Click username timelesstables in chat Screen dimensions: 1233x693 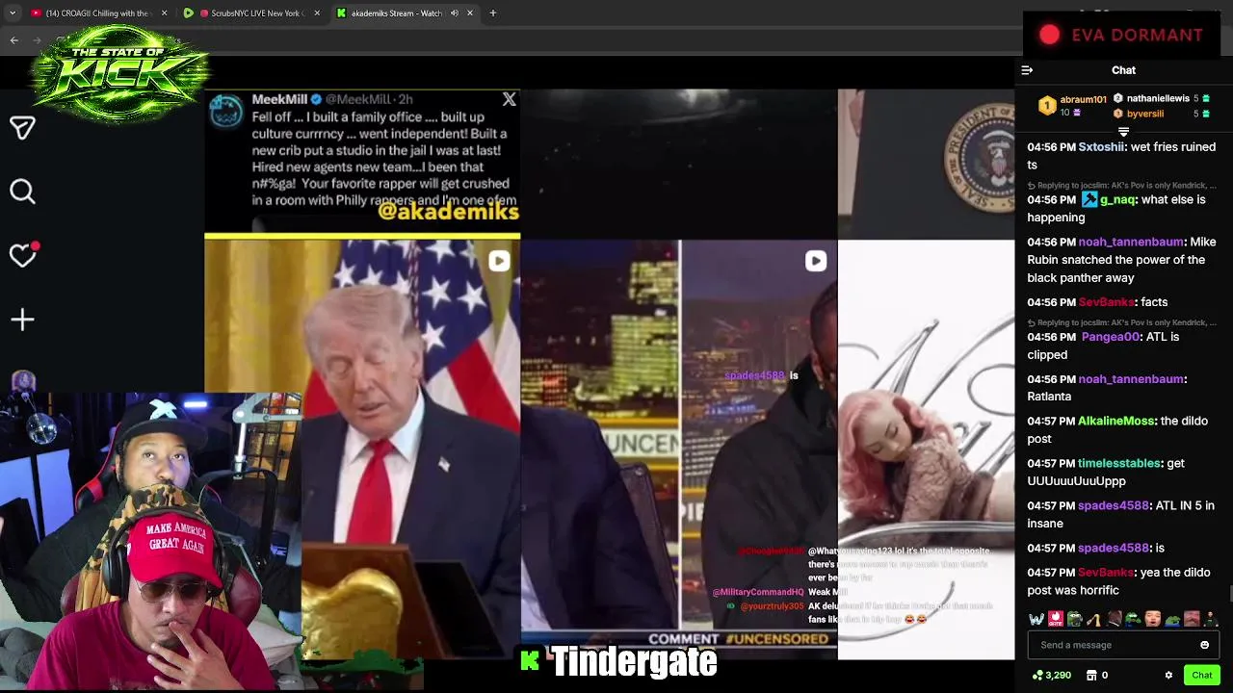(1120, 463)
